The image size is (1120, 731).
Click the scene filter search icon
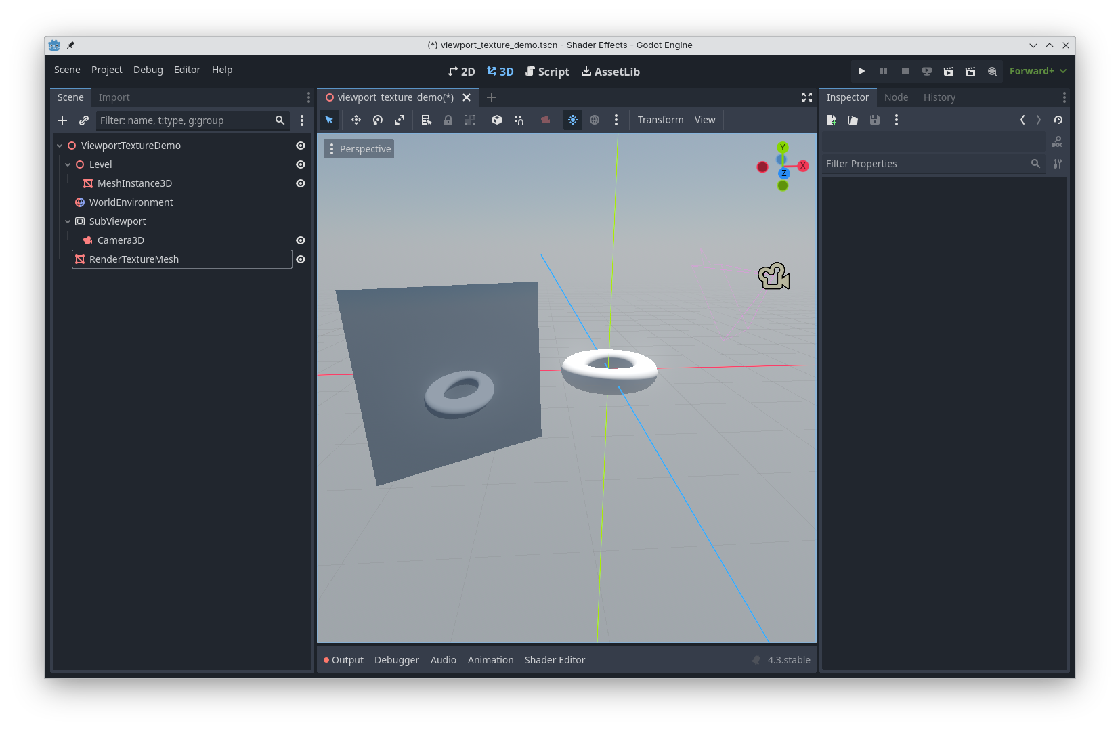click(x=280, y=120)
